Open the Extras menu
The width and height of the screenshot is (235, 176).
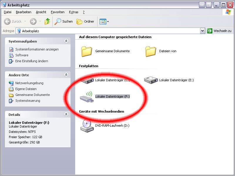tap(74, 12)
